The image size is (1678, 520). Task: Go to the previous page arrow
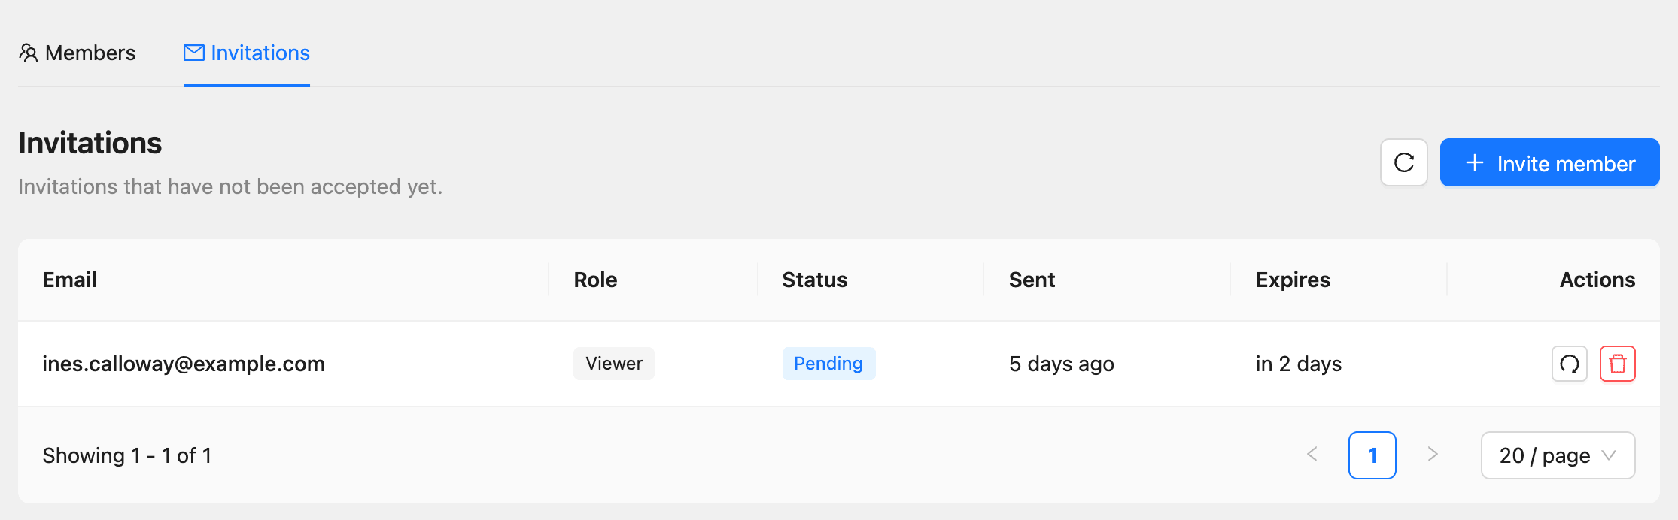1312,455
